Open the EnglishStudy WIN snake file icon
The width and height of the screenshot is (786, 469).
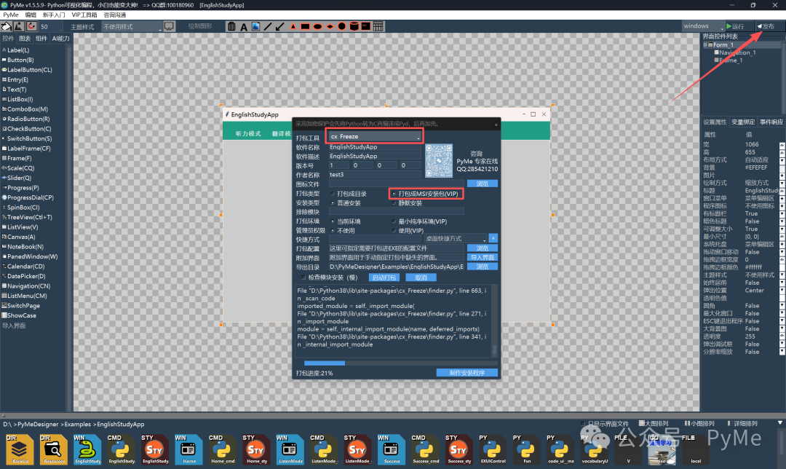tap(88, 449)
